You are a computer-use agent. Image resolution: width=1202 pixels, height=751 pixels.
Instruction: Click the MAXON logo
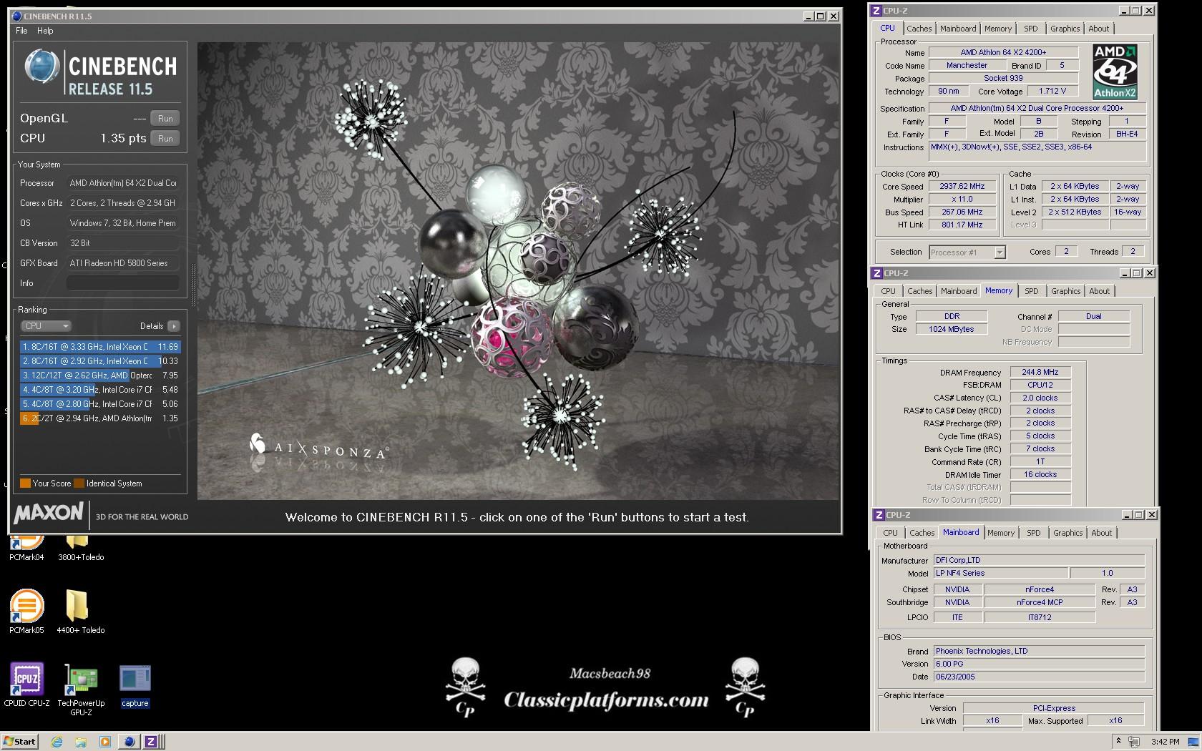click(48, 514)
